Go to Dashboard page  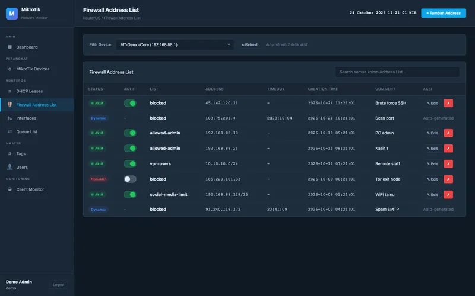click(x=37, y=47)
